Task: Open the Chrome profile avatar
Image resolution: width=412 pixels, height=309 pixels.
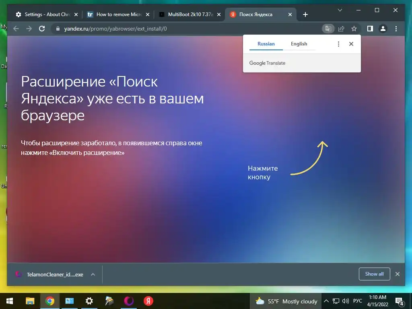Action: 383,29
